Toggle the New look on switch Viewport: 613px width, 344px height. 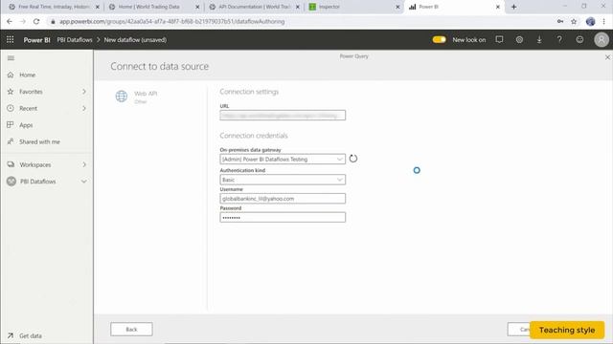click(439, 40)
